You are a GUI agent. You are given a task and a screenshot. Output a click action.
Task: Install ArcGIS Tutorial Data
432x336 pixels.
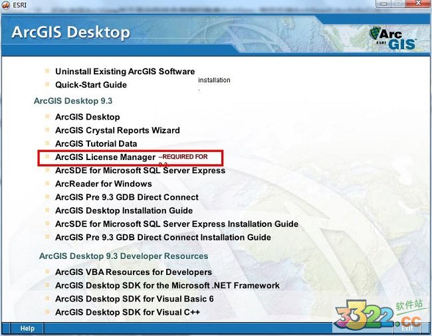pos(96,143)
